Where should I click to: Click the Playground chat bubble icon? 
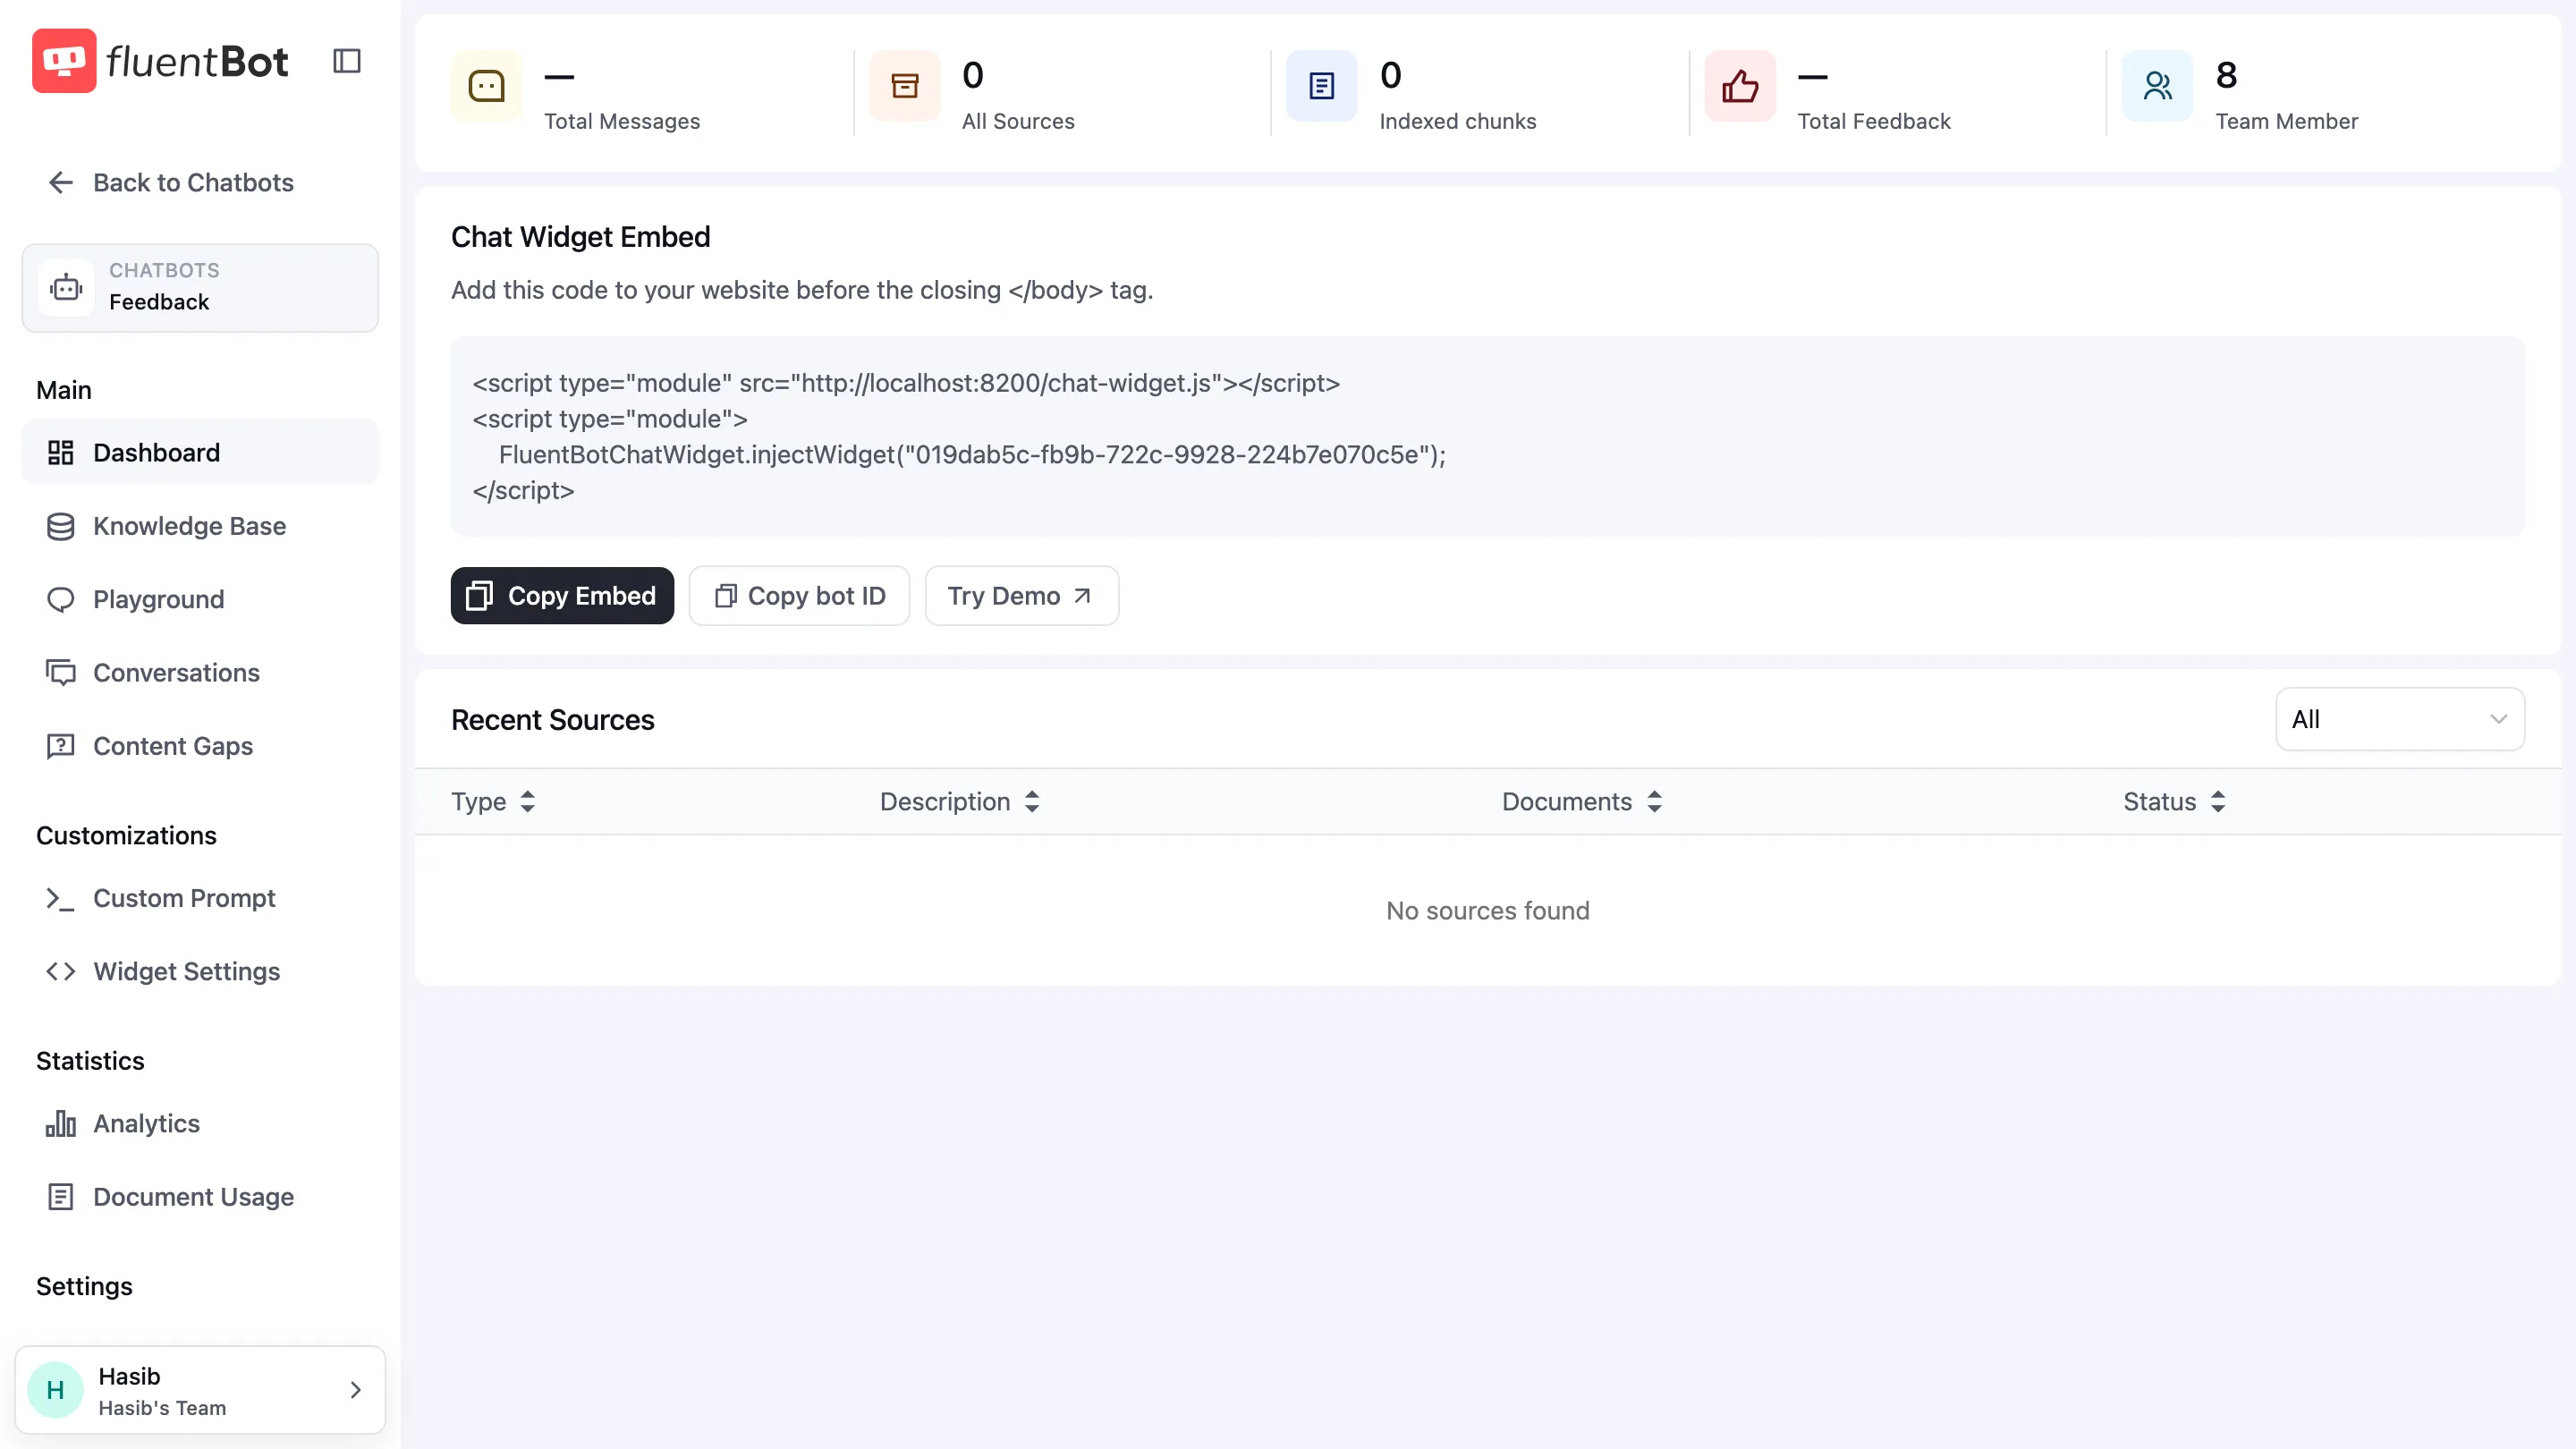pos(61,599)
